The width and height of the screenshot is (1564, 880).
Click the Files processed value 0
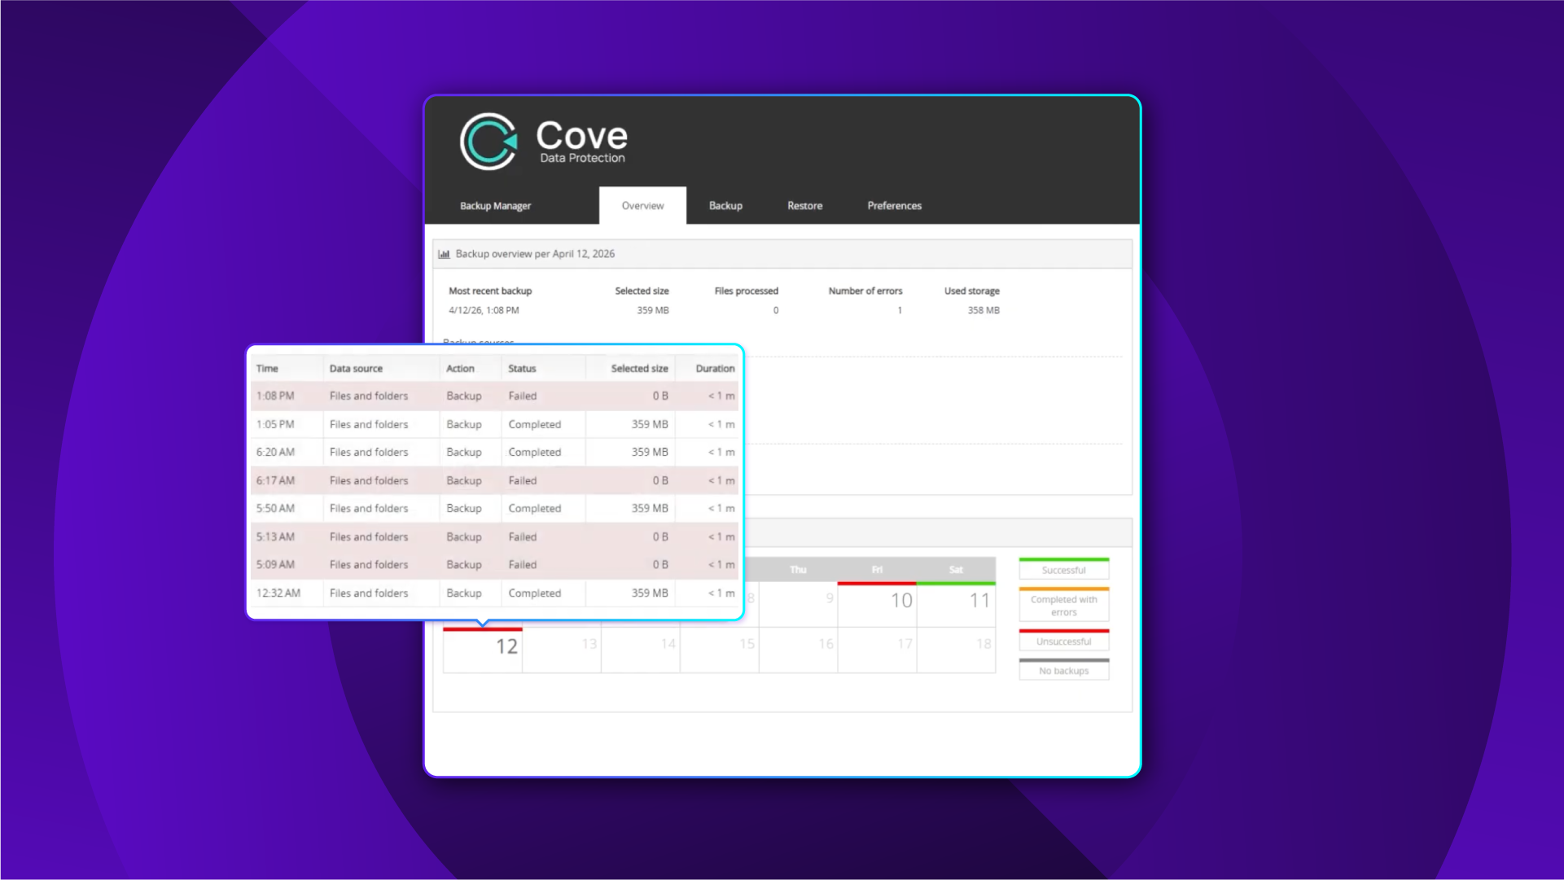[776, 310]
